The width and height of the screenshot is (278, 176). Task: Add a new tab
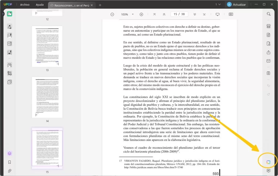100,5
